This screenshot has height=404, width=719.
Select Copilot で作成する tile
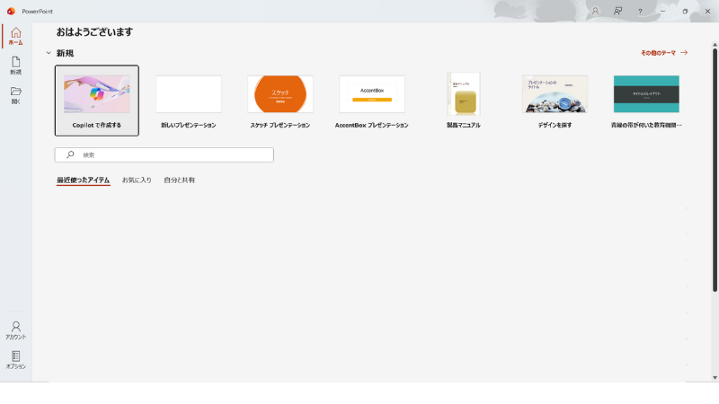tap(97, 100)
